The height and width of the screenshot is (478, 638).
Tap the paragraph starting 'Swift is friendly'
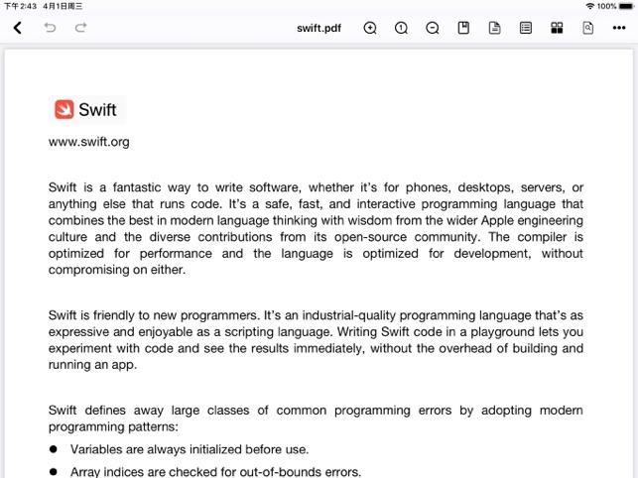[316, 340]
